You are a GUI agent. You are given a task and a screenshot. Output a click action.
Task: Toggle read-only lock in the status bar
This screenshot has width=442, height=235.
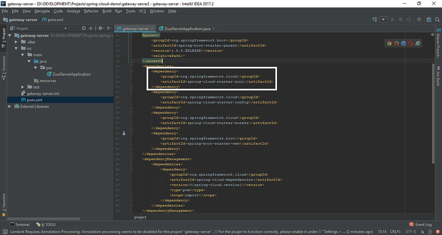point(422,231)
